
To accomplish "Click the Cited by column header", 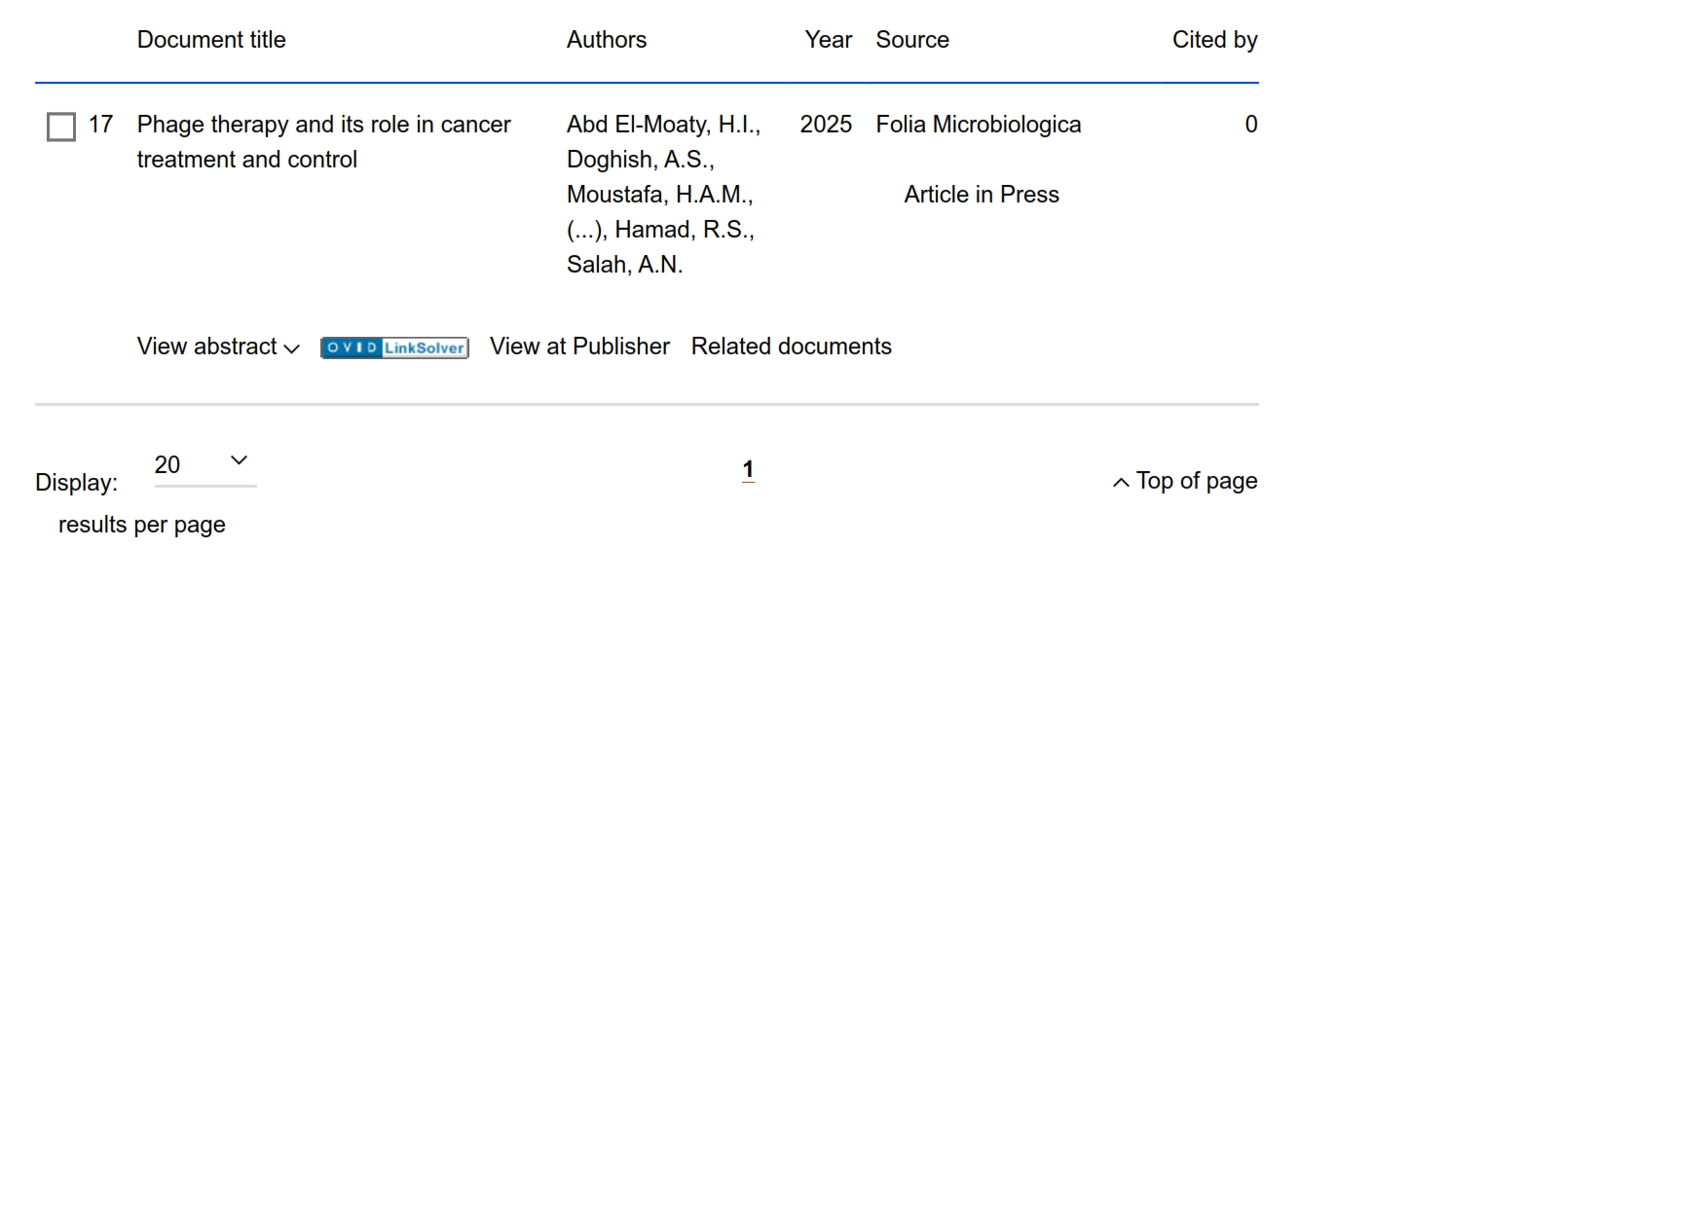I will 1214,41.
